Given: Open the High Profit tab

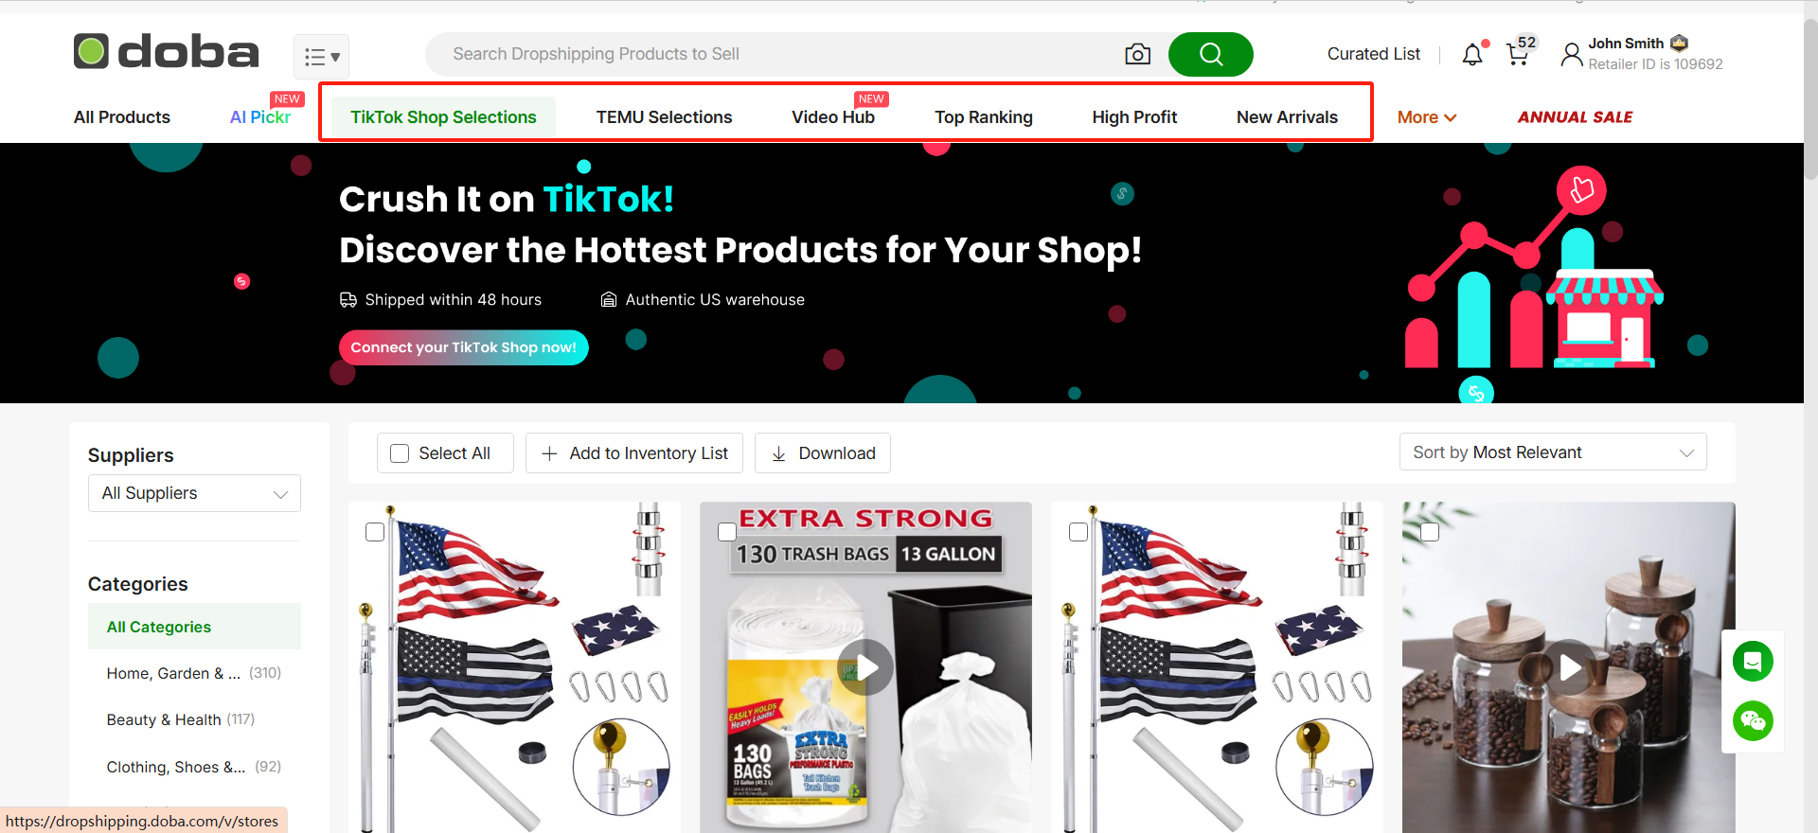Looking at the screenshot, I should [x=1134, y=117].
